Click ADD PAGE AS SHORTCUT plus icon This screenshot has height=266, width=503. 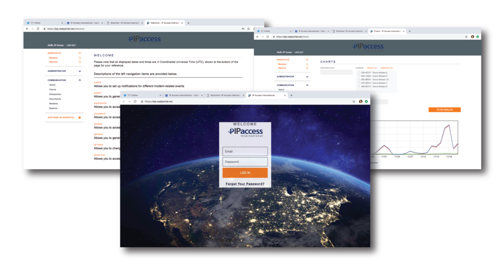coord(80,118)
